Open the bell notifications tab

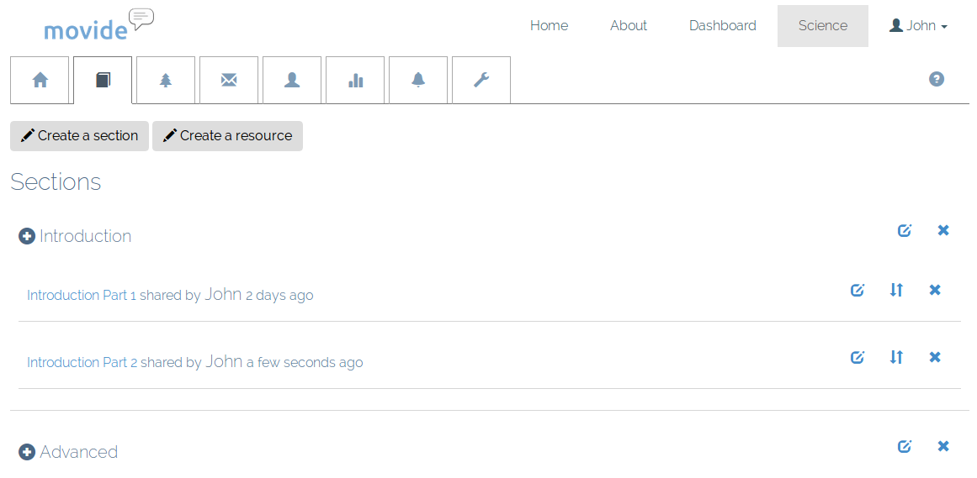point(418,80)
